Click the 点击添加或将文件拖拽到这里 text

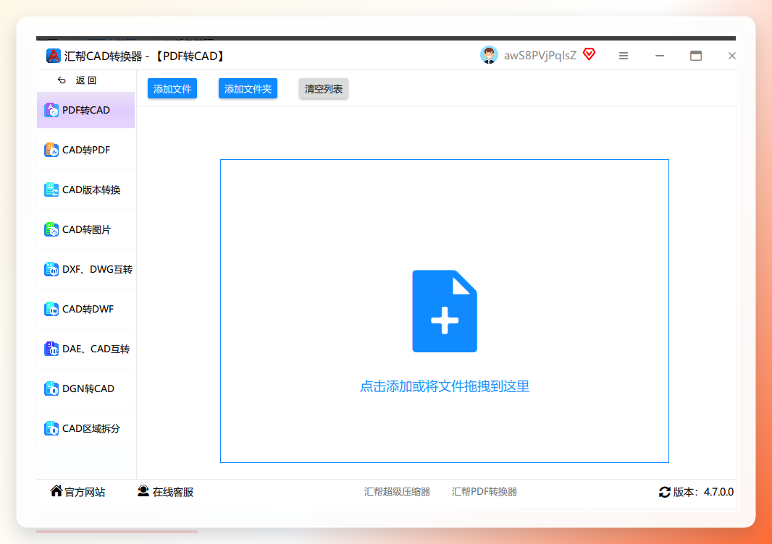point(445,386)
